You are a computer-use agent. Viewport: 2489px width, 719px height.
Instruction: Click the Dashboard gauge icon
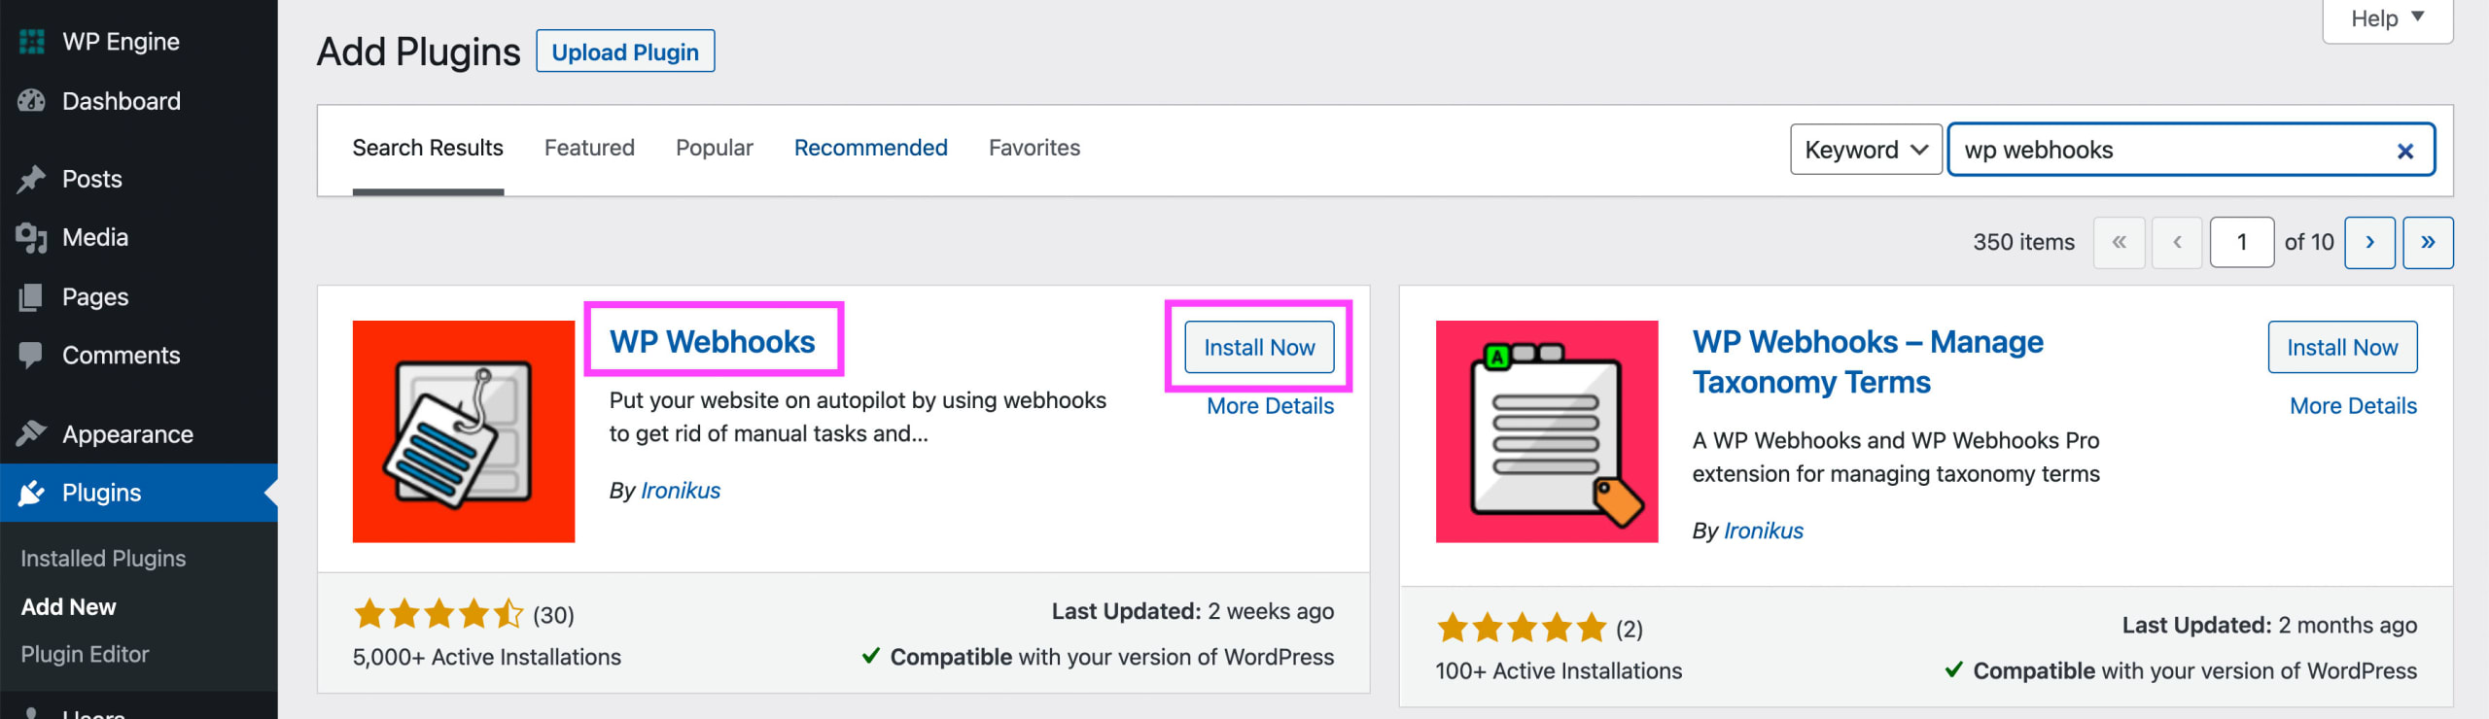(x=32, y=101)
